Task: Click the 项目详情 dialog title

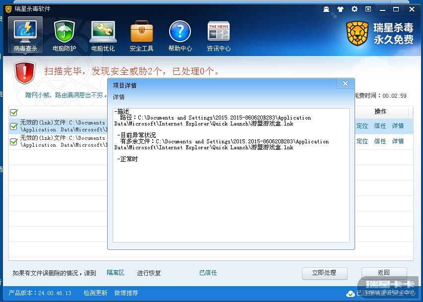Action: coord(124,86)
